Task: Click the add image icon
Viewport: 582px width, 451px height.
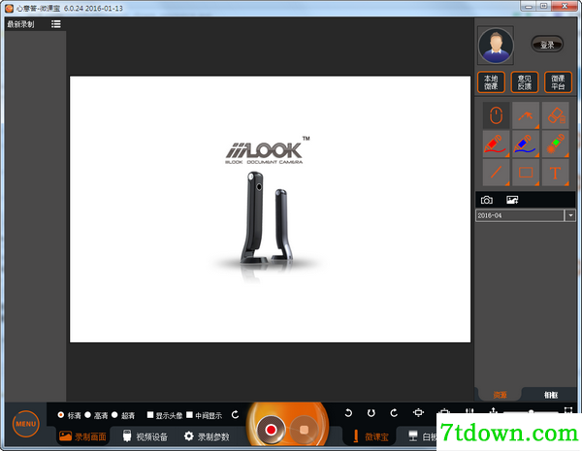Action: [512, 200]
